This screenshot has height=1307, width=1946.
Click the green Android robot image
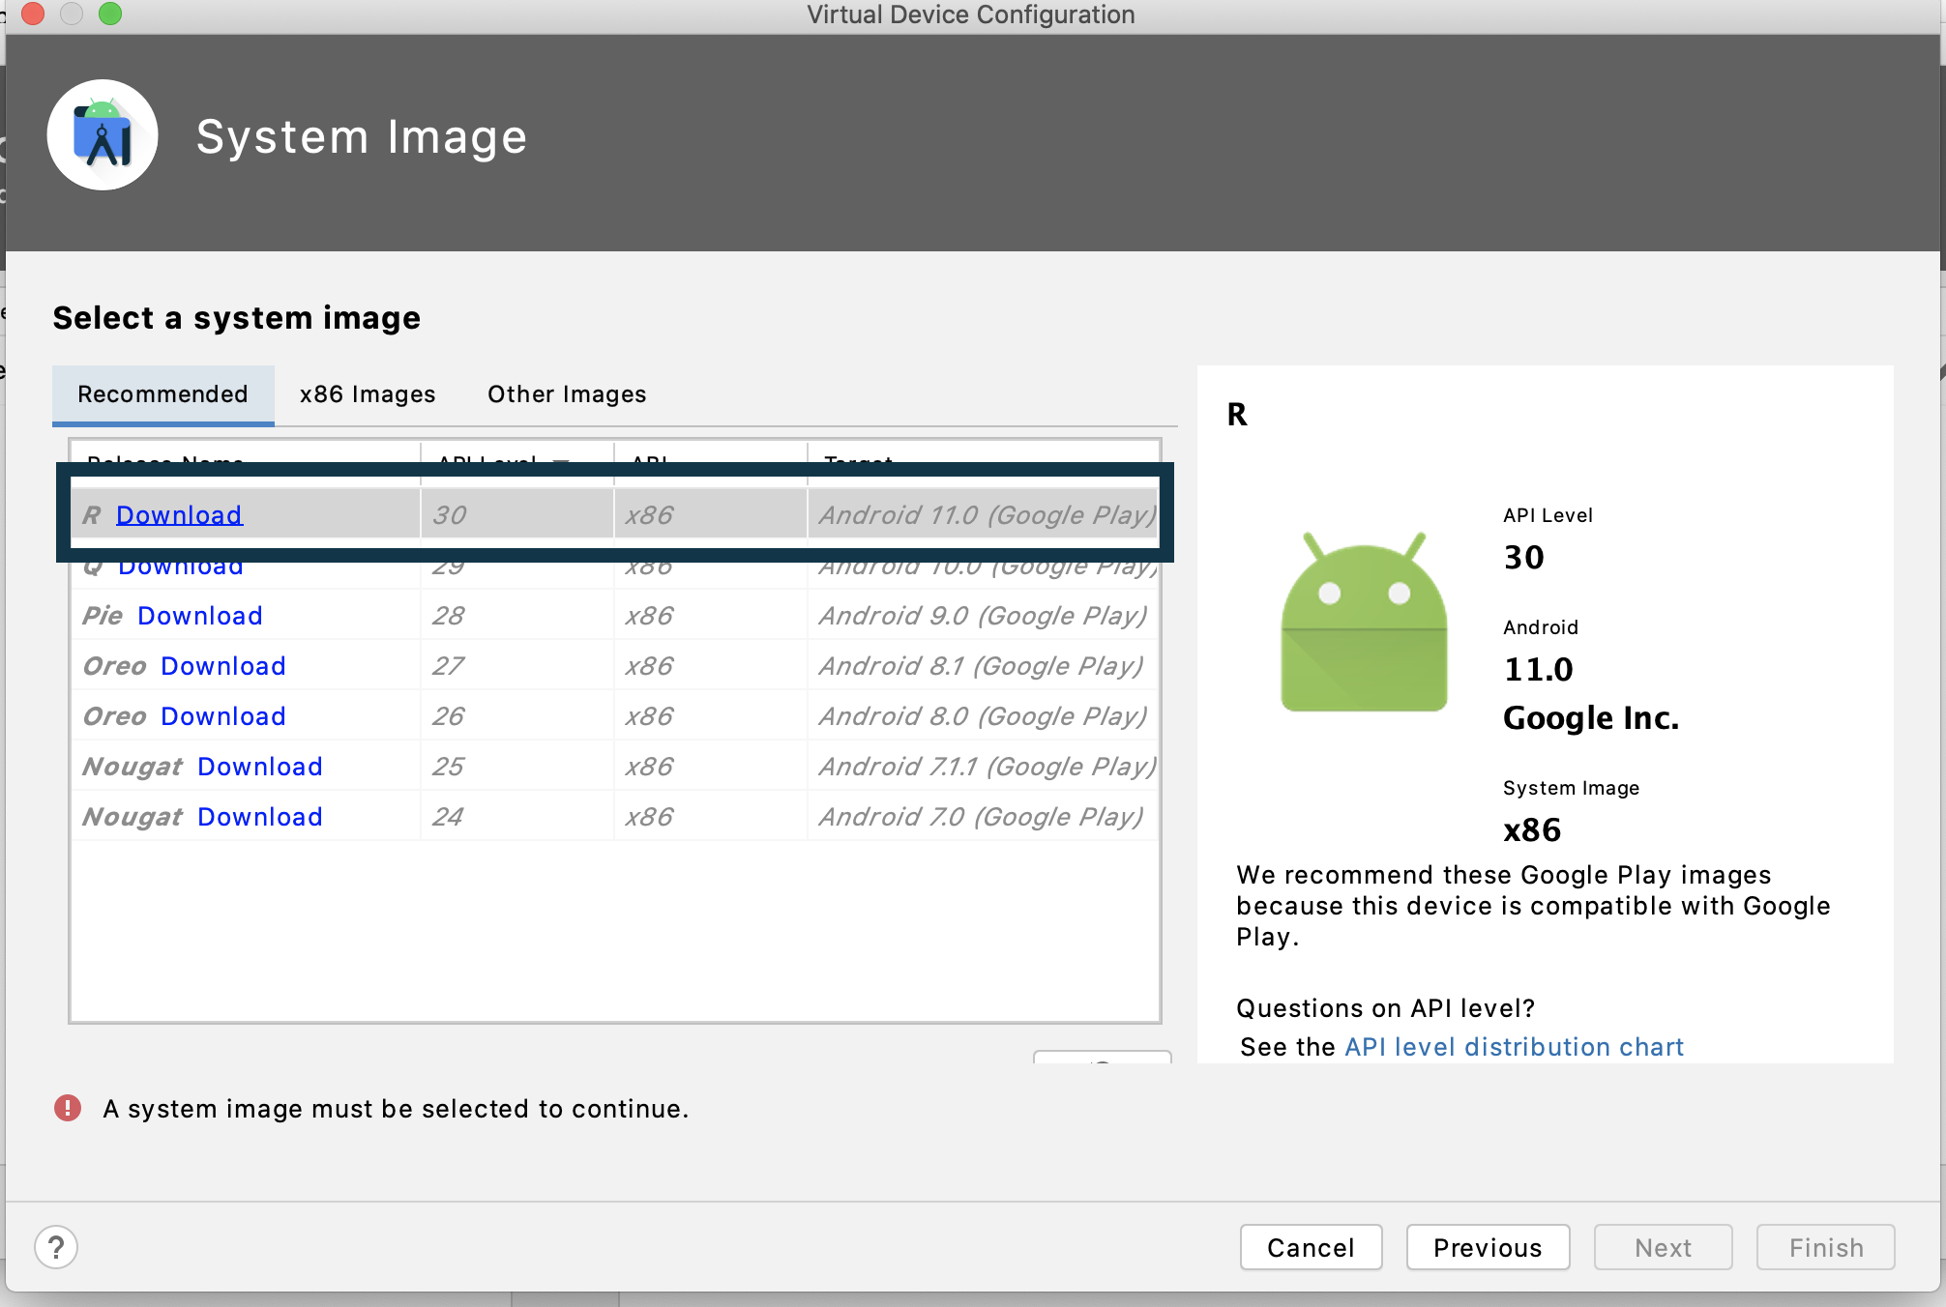tap(1364, 624)
